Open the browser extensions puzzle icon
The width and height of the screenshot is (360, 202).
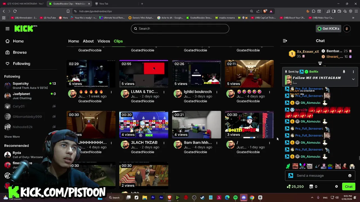point(313,11)
